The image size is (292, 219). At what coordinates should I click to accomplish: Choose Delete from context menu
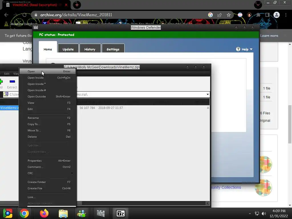(x=48, y=137)
